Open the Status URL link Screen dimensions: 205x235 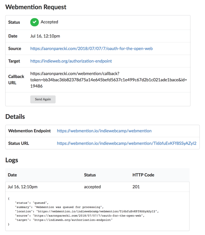tap(127, 143)
